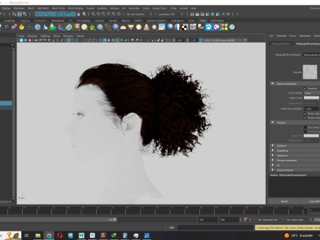Click the Dome Tex color swatch
Screen dimensions: 320x240
[x=311, y=136]
